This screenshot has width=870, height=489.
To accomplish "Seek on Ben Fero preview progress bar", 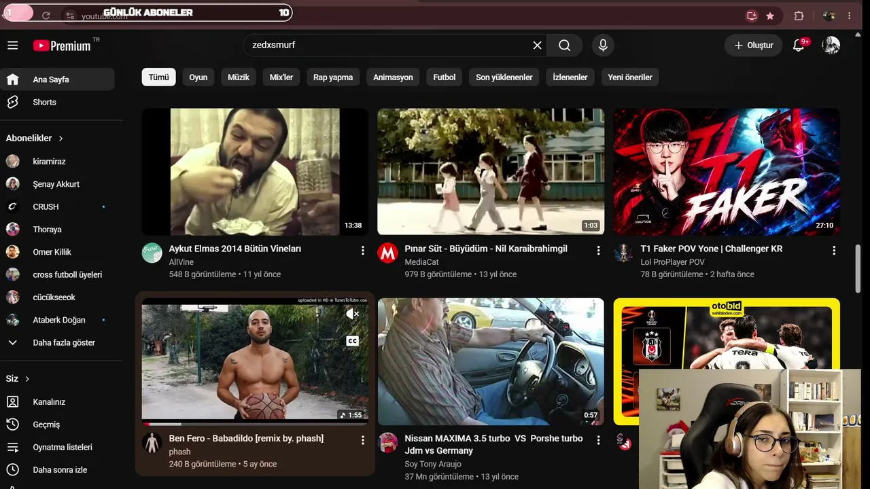I will (255, 424).
